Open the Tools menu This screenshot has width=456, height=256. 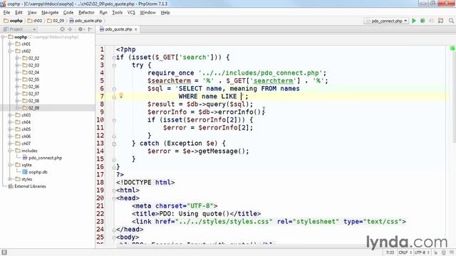click(117, 13)
